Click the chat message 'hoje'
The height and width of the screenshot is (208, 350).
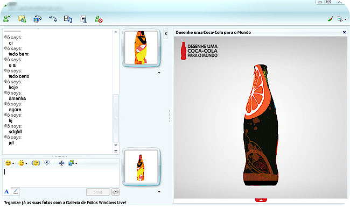coord(13,87)
